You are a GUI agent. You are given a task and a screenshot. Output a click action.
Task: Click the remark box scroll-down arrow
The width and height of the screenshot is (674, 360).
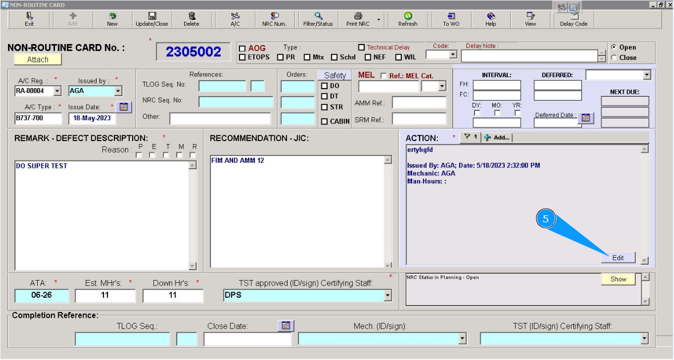click(x=193, y=266)
